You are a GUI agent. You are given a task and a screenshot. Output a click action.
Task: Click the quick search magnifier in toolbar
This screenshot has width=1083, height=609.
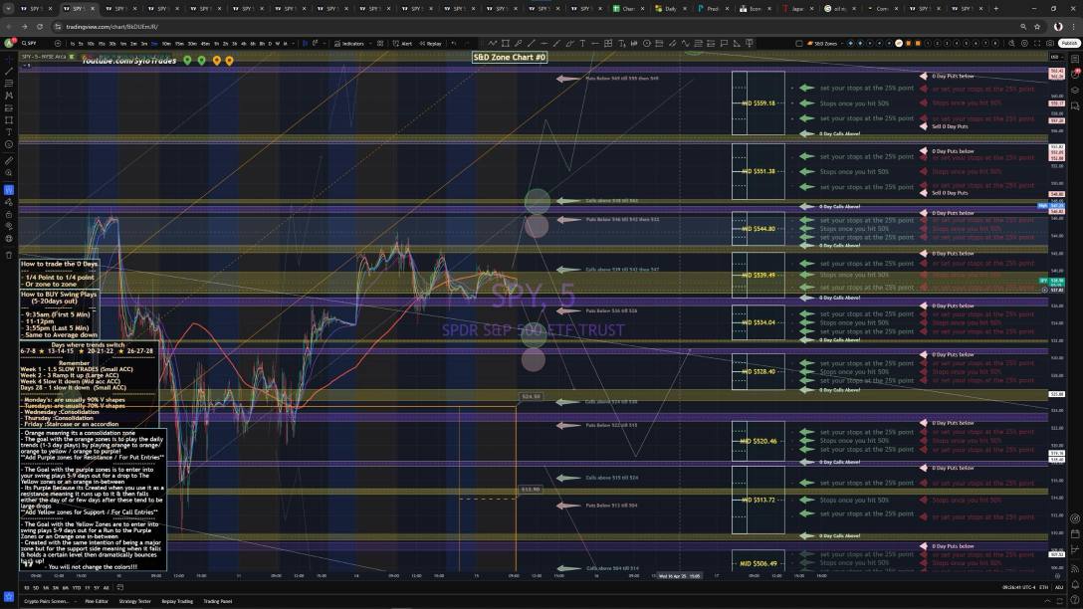[1012, 43]
